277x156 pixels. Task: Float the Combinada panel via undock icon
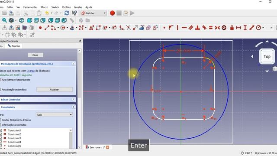tap(80, 41)
